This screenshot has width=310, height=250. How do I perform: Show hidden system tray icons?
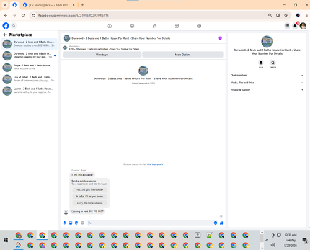267,240
